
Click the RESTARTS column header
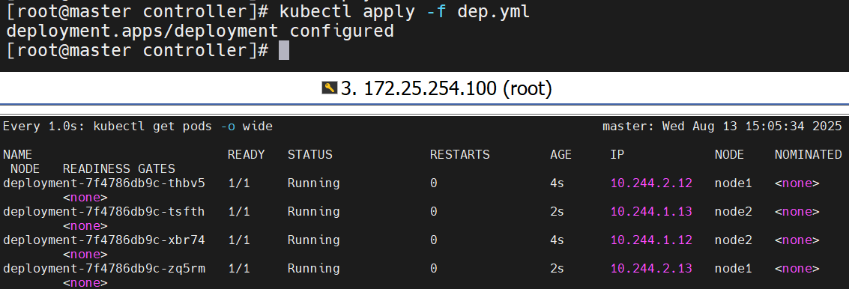click(459, 155)
